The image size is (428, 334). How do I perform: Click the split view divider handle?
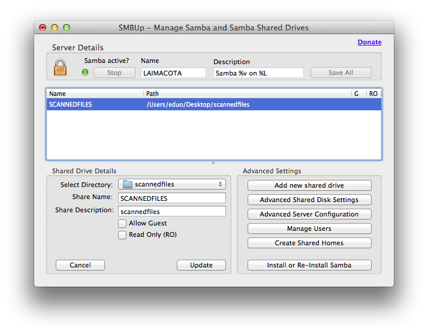(213, 163)
